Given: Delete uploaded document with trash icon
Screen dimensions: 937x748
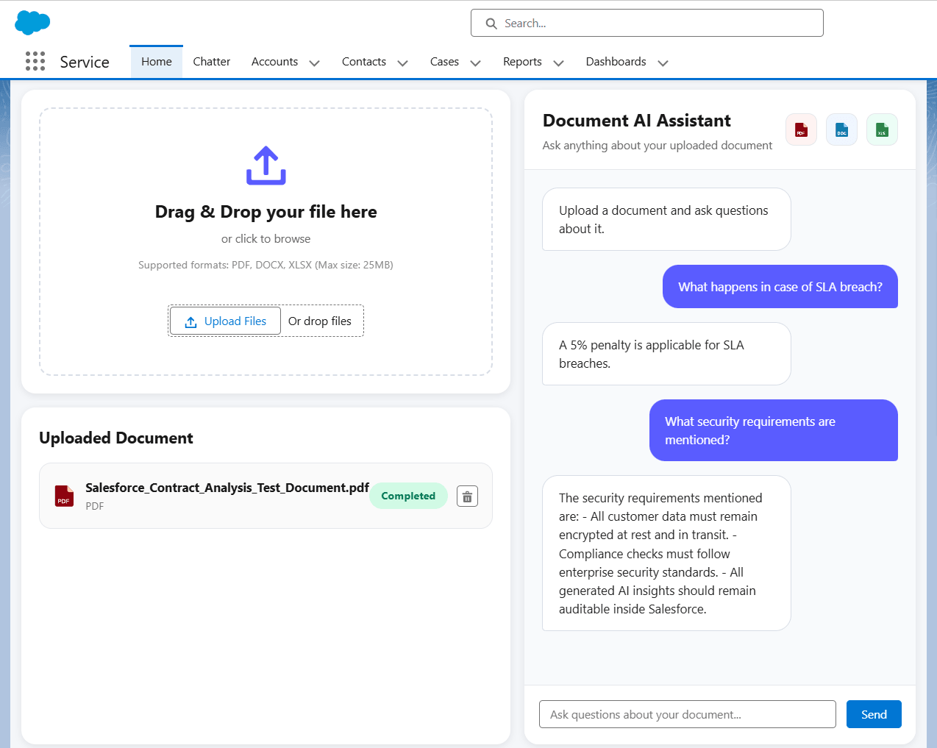Looking at the screenshot, I should (x=467, y=496).
